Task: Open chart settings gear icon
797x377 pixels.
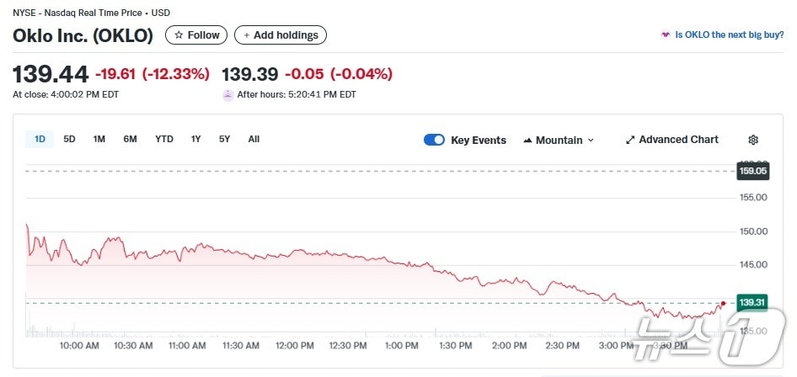Action: tap(753, 140)
